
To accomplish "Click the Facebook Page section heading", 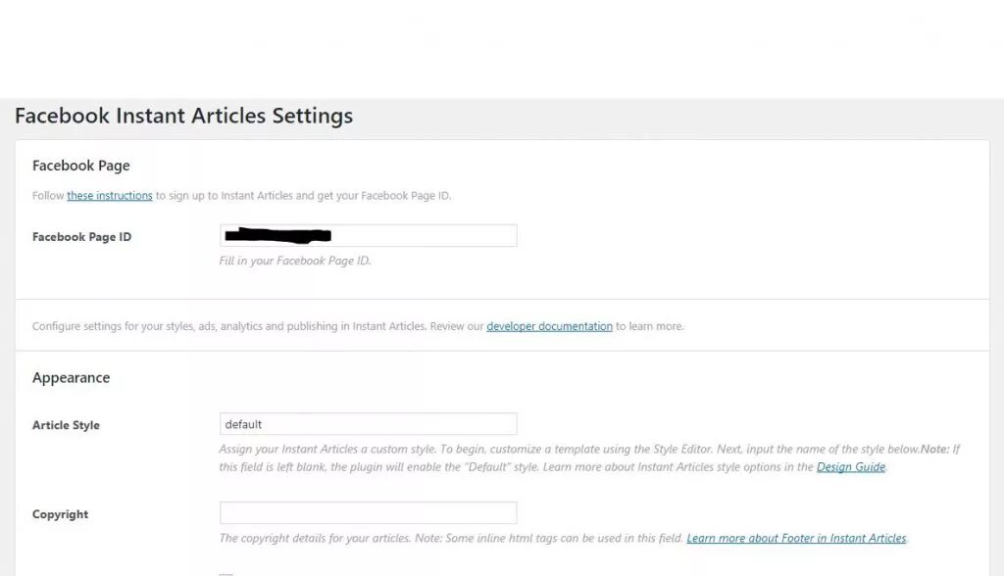I will point(80,166).
